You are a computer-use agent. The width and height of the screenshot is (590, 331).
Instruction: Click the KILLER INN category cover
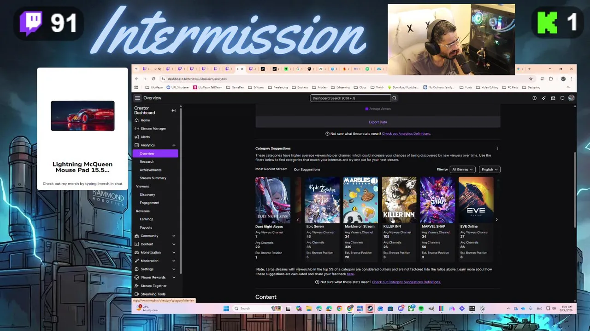(x=399, y=200)
